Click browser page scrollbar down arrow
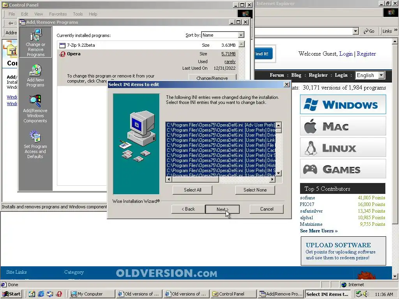 pos(395,276)
